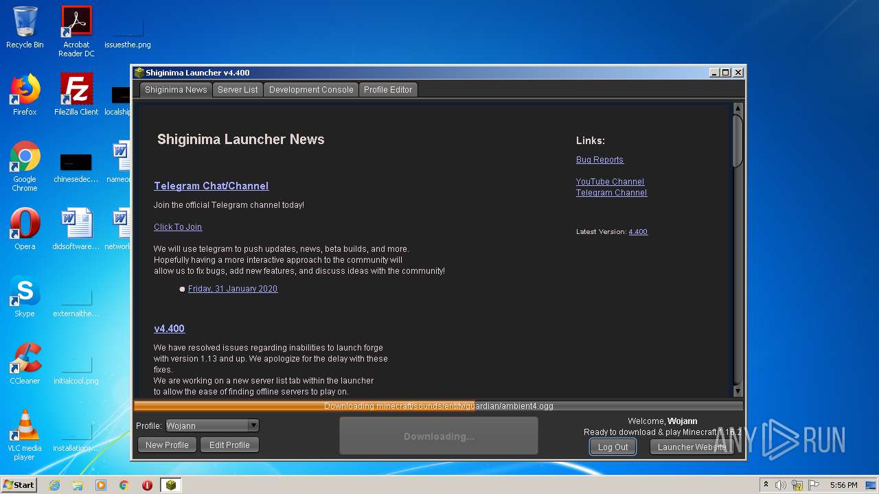The image size is (879, 494).
Task: Open the Profile Editor tab
Action: pos(388,90)
